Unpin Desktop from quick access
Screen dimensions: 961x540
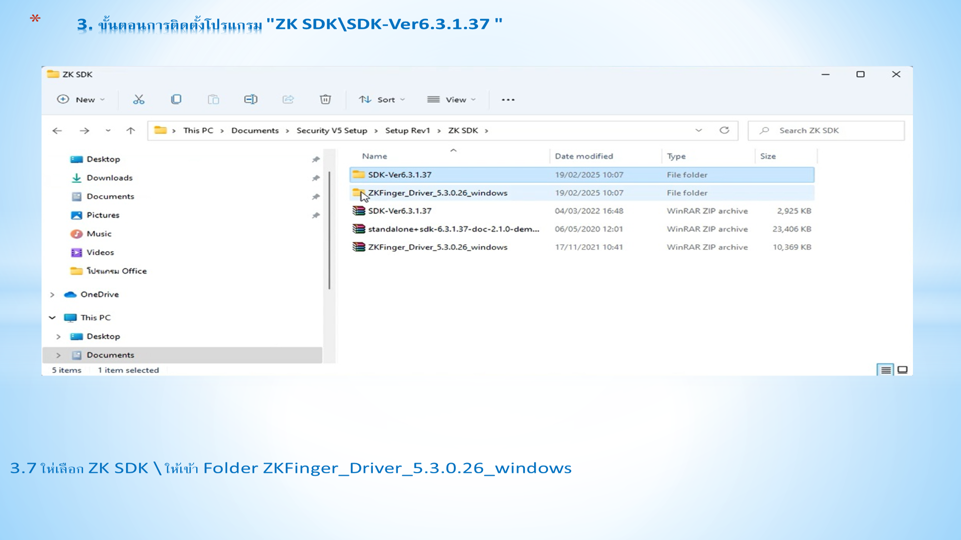point(316,159)
